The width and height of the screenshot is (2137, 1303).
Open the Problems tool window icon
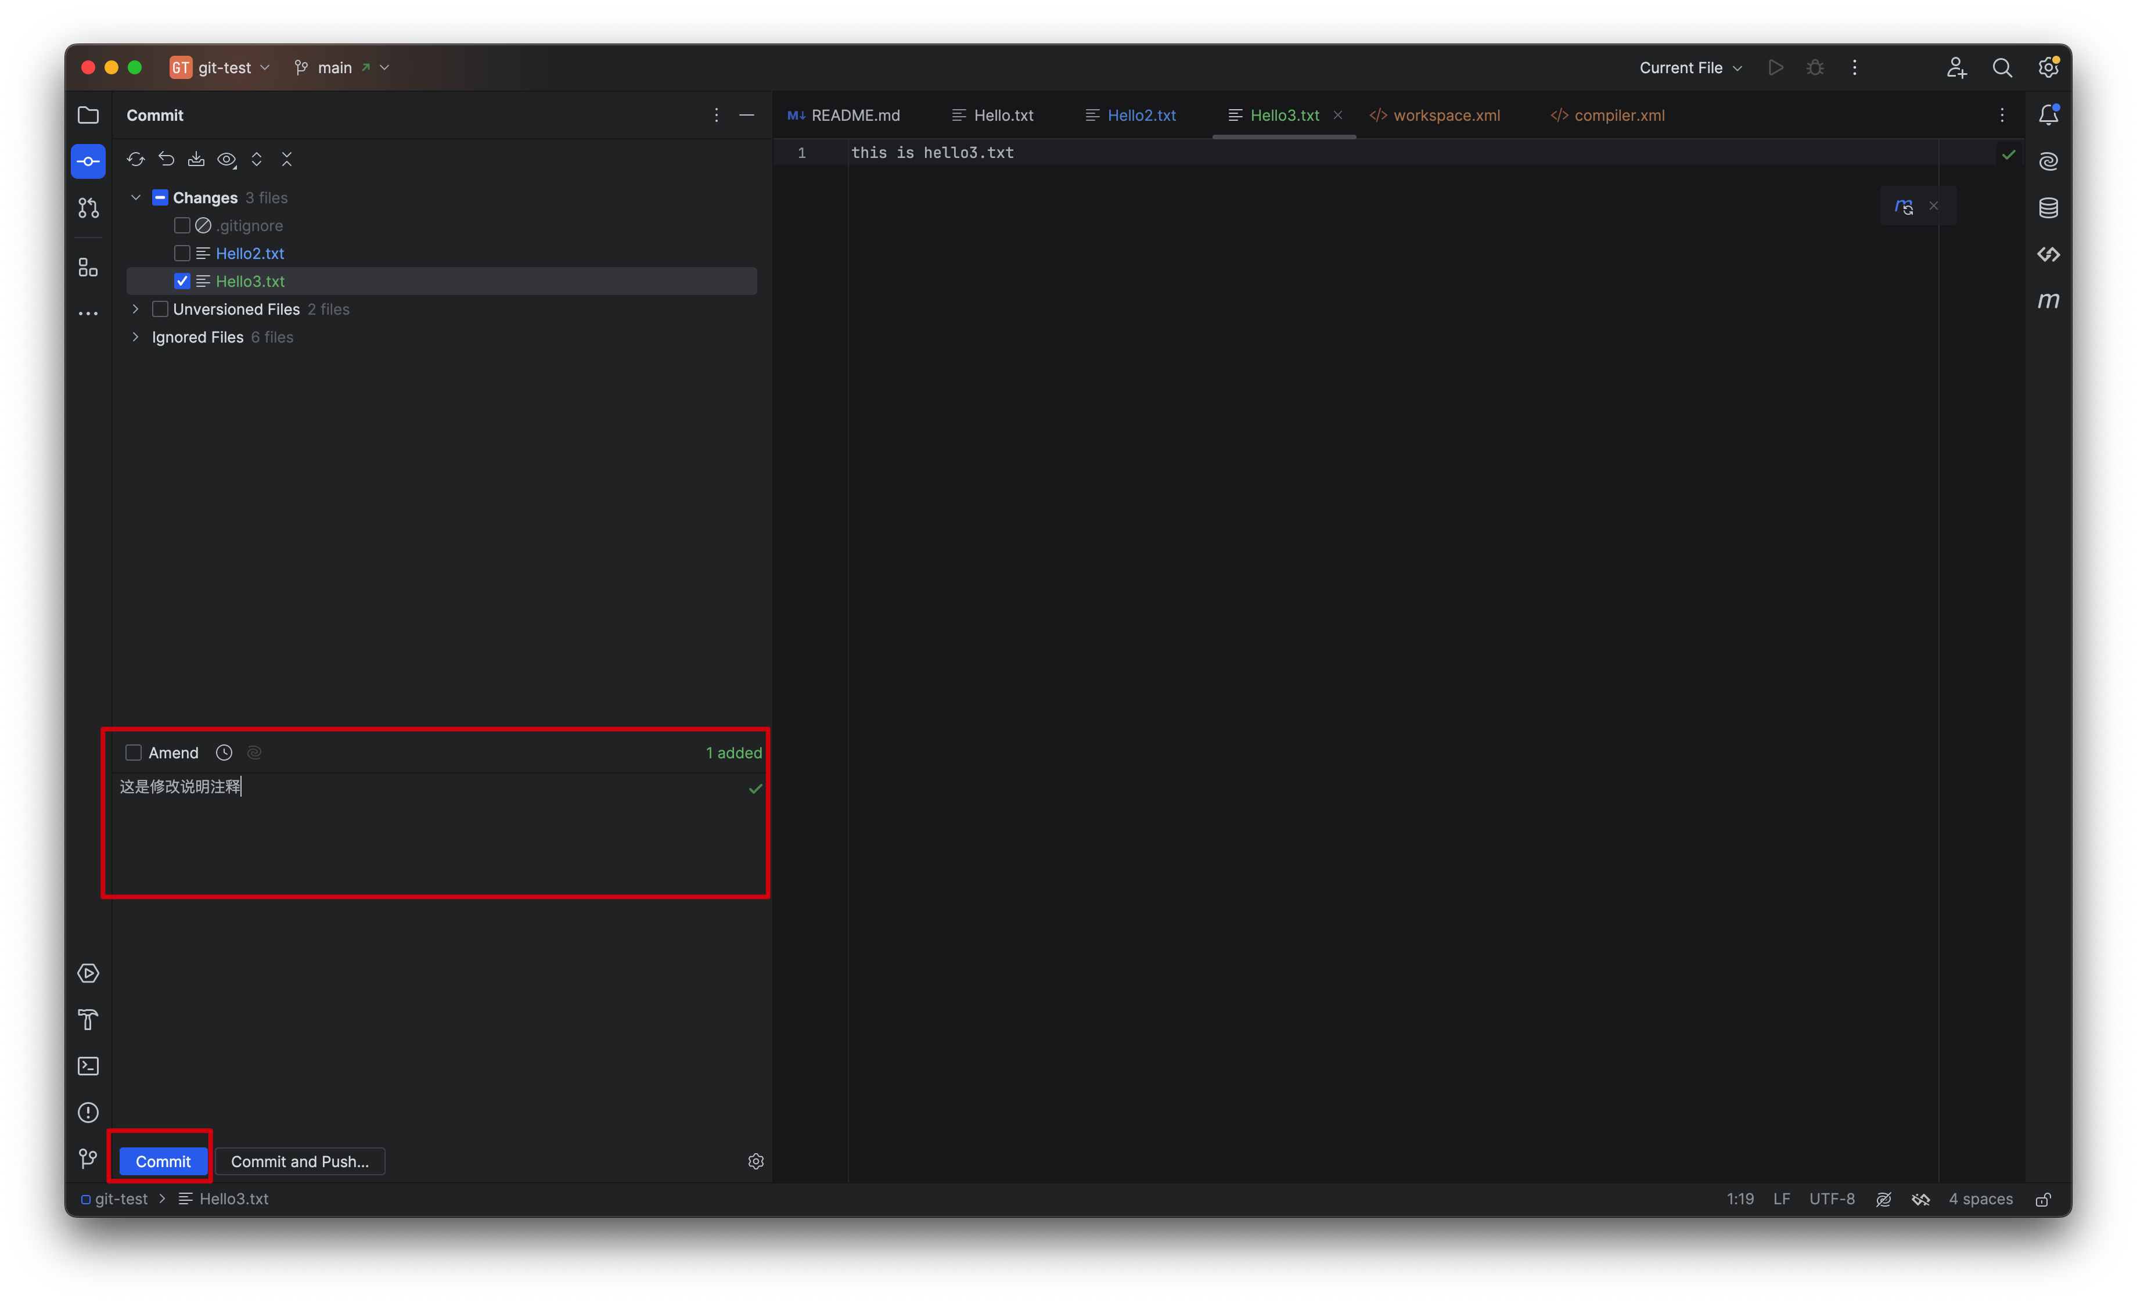88,1113
